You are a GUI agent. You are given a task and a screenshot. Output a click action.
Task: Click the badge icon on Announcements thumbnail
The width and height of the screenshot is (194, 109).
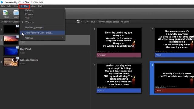(18, 58)
